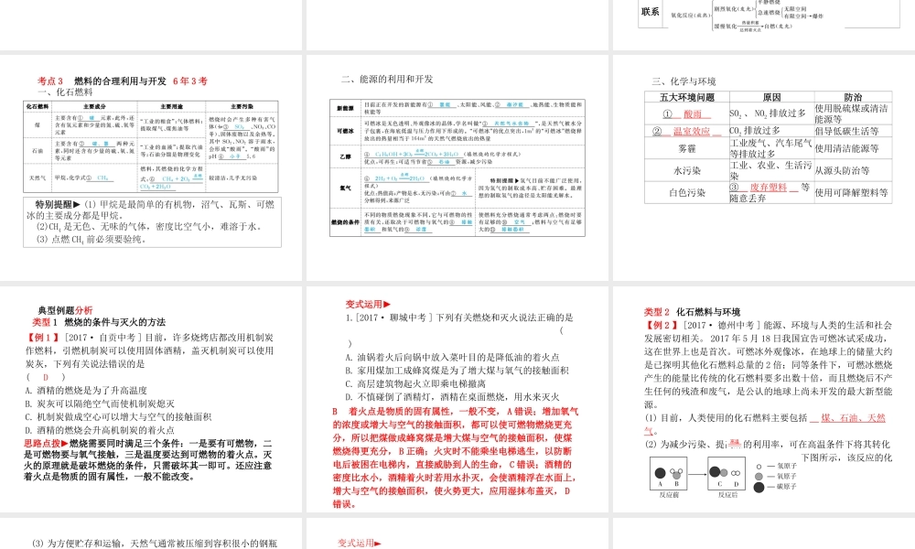Click the 反应前 molecule diagram box
This screenshot has width=915, height=549.
point(668,473)
